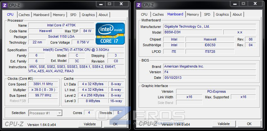Click the Bus Speed value '99.77 MHz'

coord(43,95)
